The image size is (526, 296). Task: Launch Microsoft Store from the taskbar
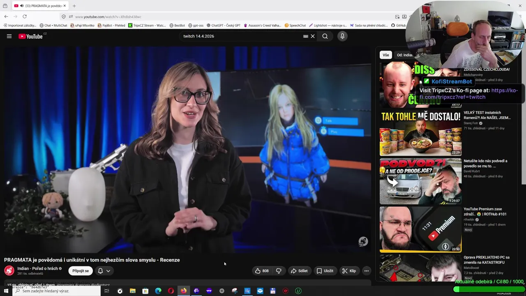145,291
